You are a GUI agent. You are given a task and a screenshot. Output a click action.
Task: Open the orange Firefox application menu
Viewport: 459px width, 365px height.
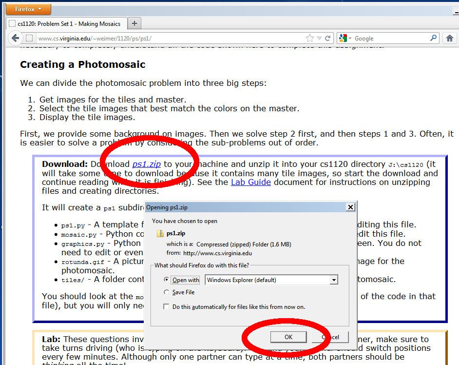pos(28,9)
